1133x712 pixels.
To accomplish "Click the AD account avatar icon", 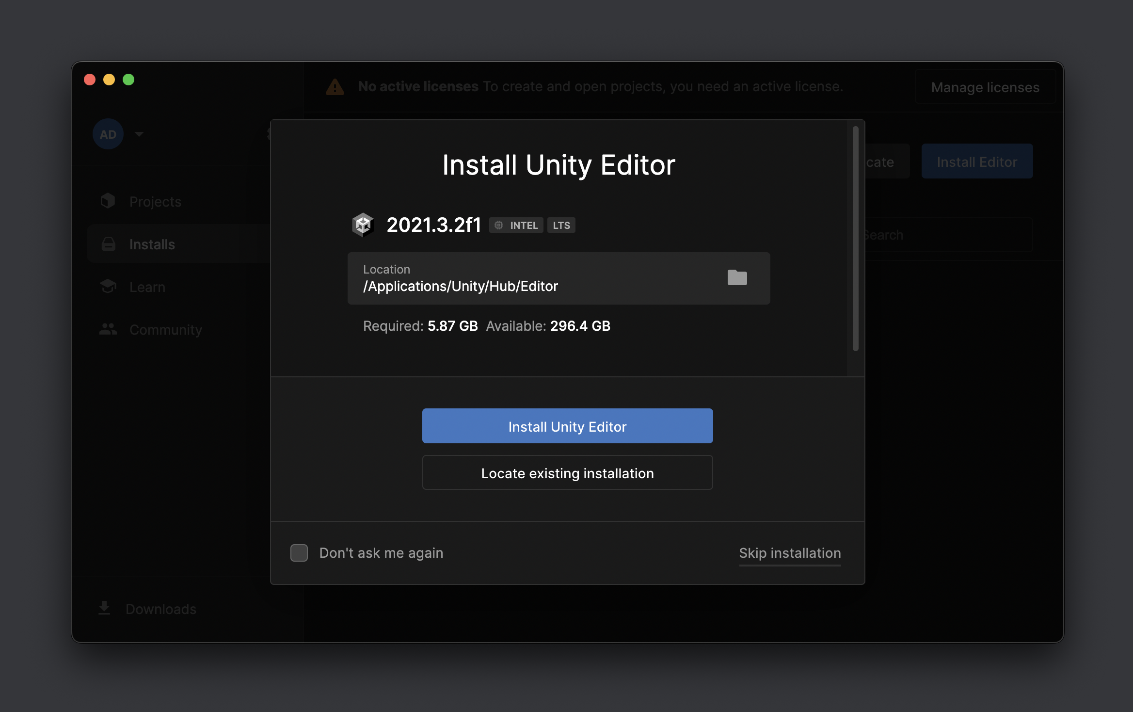I will click(x=108, y=134).
